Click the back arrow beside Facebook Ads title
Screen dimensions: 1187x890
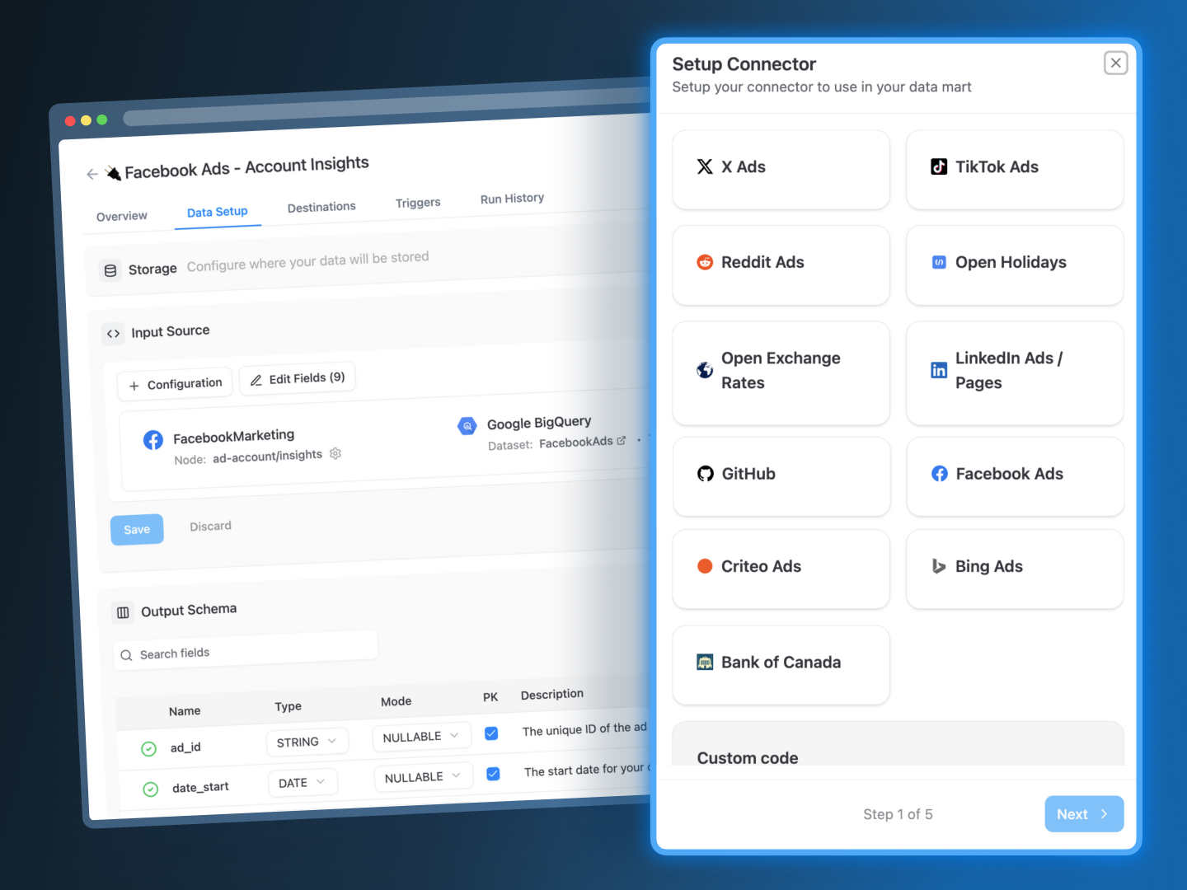click(x=92, y=174)
